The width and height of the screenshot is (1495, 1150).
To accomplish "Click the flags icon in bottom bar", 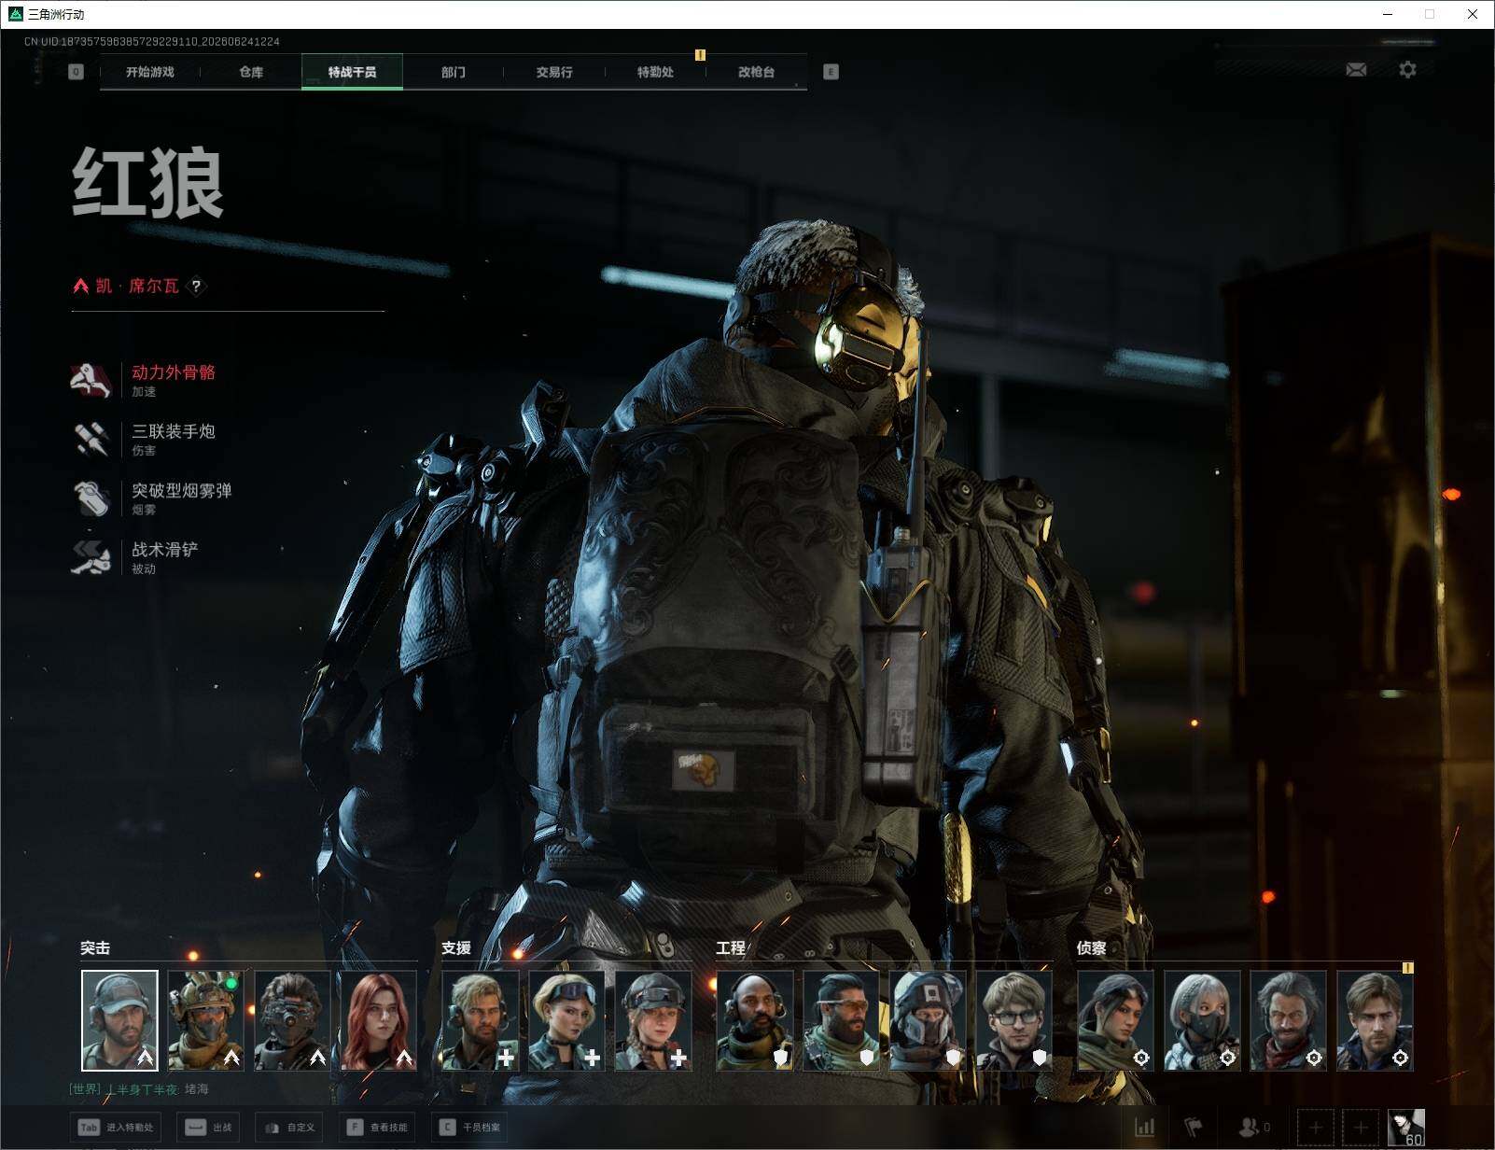I will [1194, 1128].
